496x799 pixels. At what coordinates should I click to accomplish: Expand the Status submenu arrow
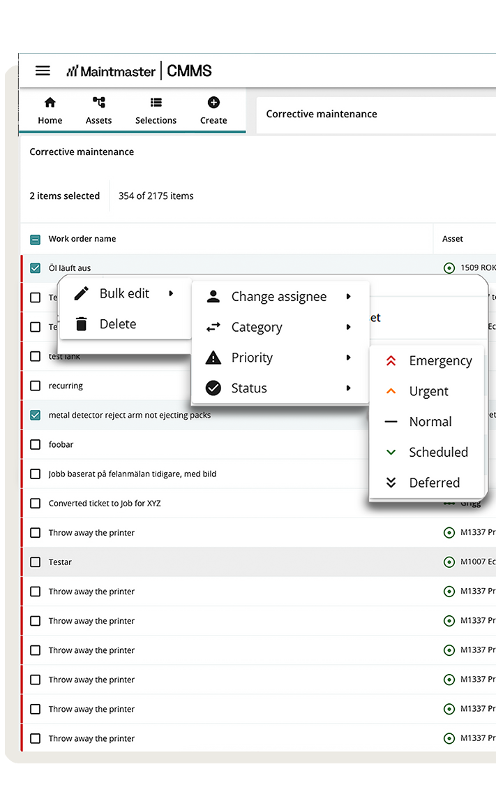[x=348, y=388]
